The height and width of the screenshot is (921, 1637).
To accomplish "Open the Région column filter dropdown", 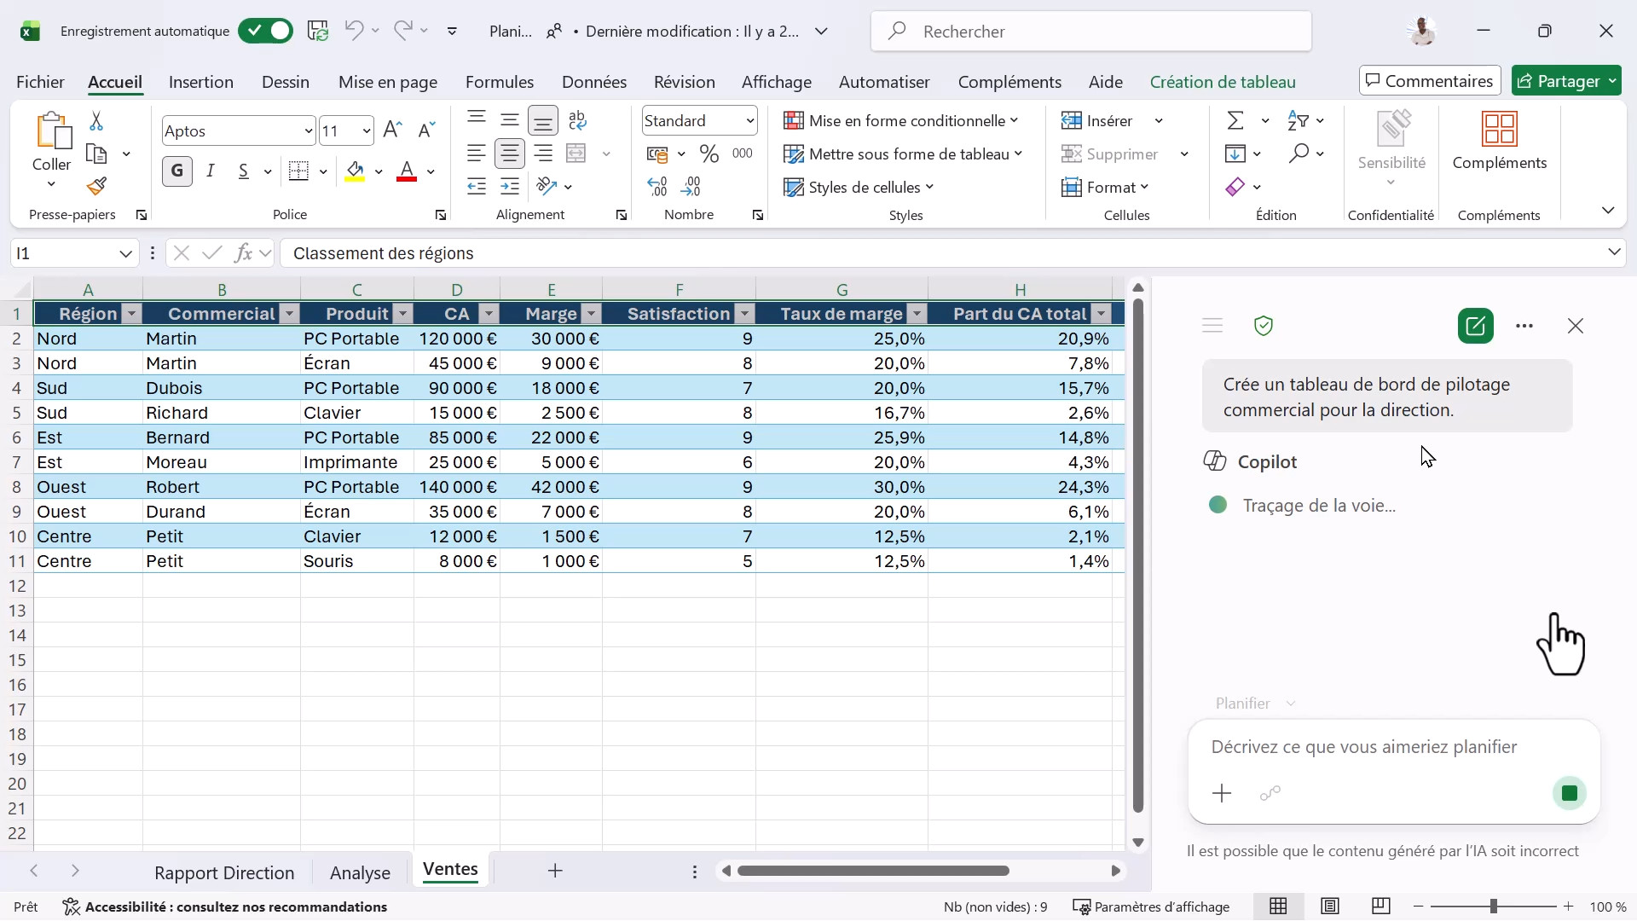I will coord(131,315).
